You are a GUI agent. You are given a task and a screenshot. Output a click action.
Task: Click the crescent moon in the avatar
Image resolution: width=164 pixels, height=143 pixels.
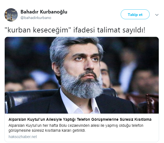14,10
